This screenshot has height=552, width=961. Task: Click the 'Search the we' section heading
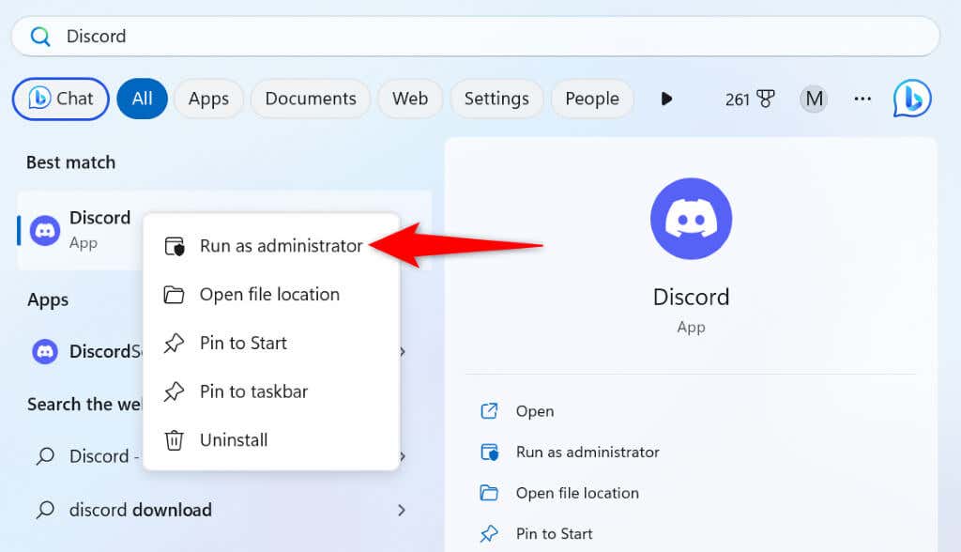(84, 405)
